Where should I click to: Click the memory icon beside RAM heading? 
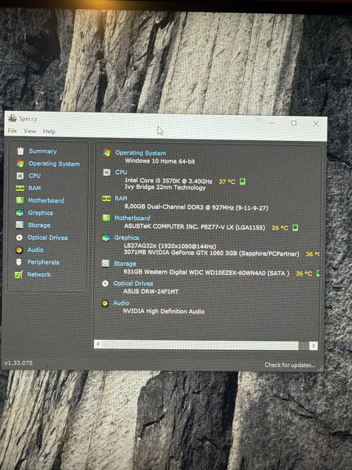pyautogui.click(x=106, y=198)
